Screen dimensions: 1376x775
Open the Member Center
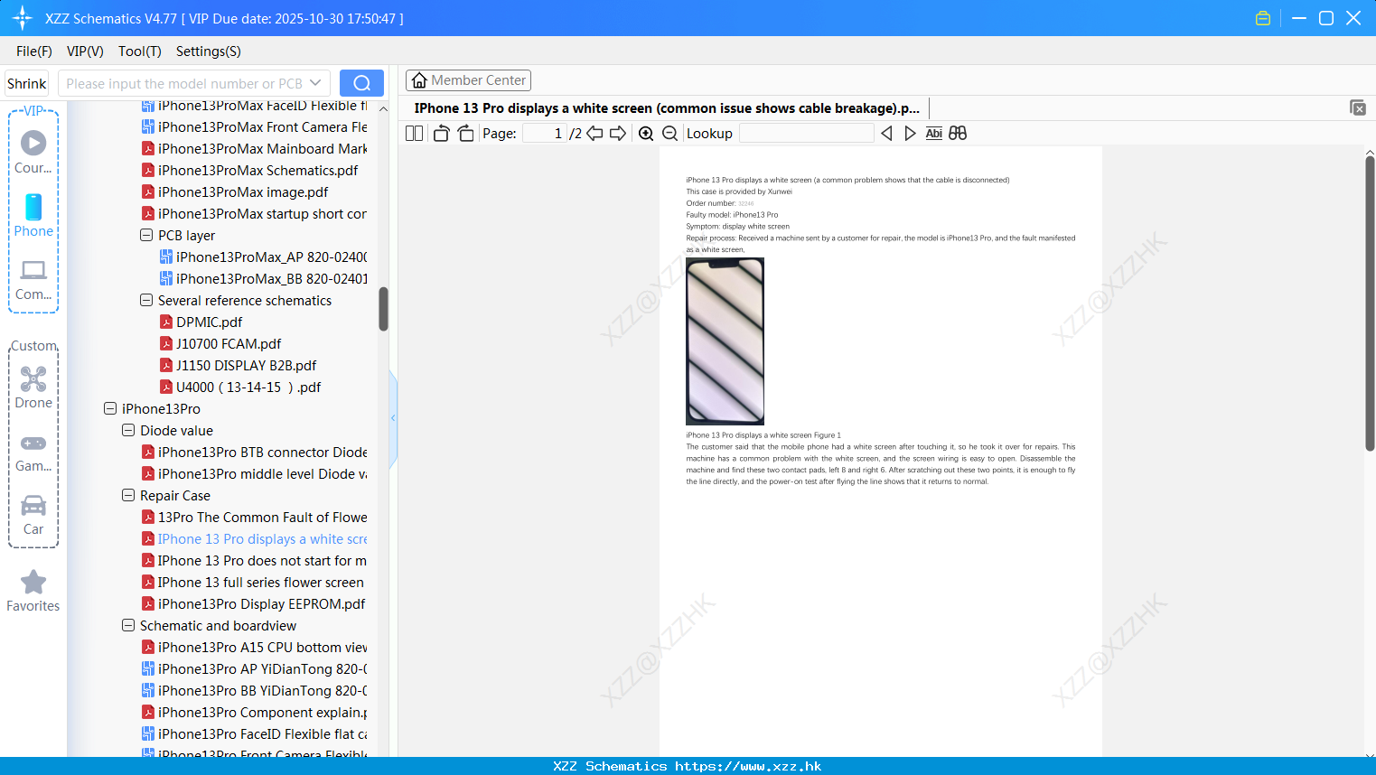pyautogui.click(x=468, y=80)
